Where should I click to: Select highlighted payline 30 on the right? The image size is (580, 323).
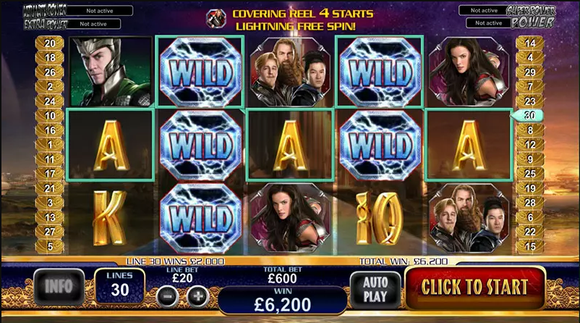[x=528, y=116]
